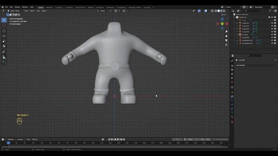Toggle auto keying record button in timeline
The image size is (278, 156).
tap(103, 140)
